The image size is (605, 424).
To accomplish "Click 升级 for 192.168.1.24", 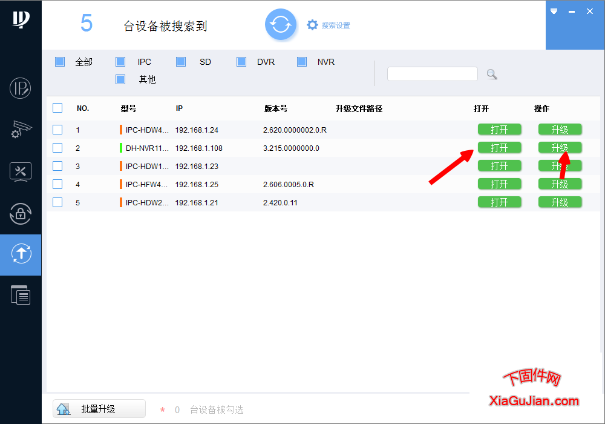I will [560, 130].
